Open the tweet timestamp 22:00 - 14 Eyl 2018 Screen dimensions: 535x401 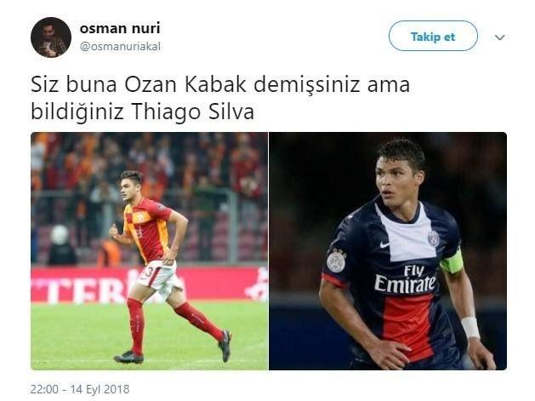point(80,389)
